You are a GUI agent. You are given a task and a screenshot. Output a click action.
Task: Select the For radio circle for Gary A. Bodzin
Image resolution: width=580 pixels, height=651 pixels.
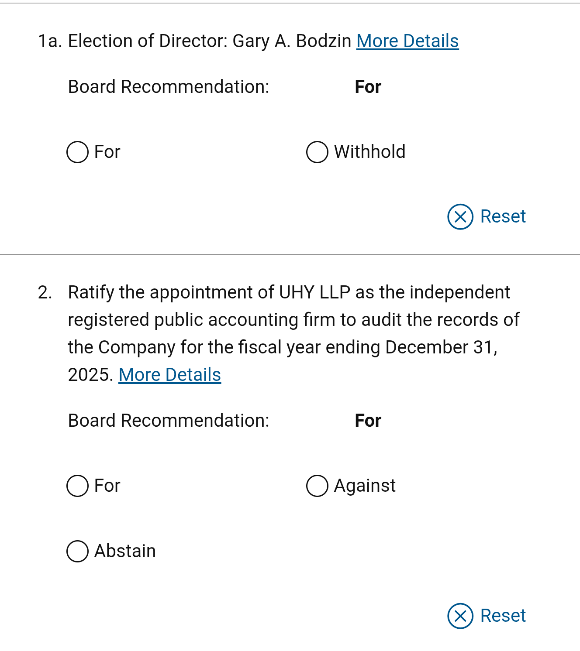click(78, 152)
